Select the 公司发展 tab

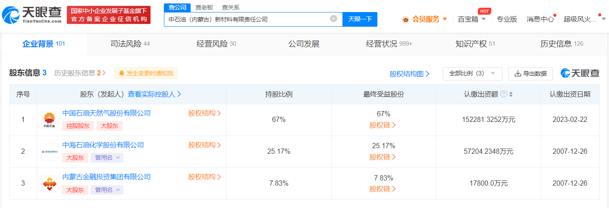click(304, 43)
